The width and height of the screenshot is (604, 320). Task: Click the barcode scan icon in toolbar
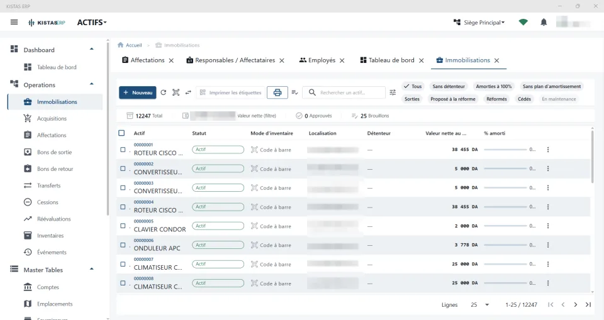[x=176, y=92]
